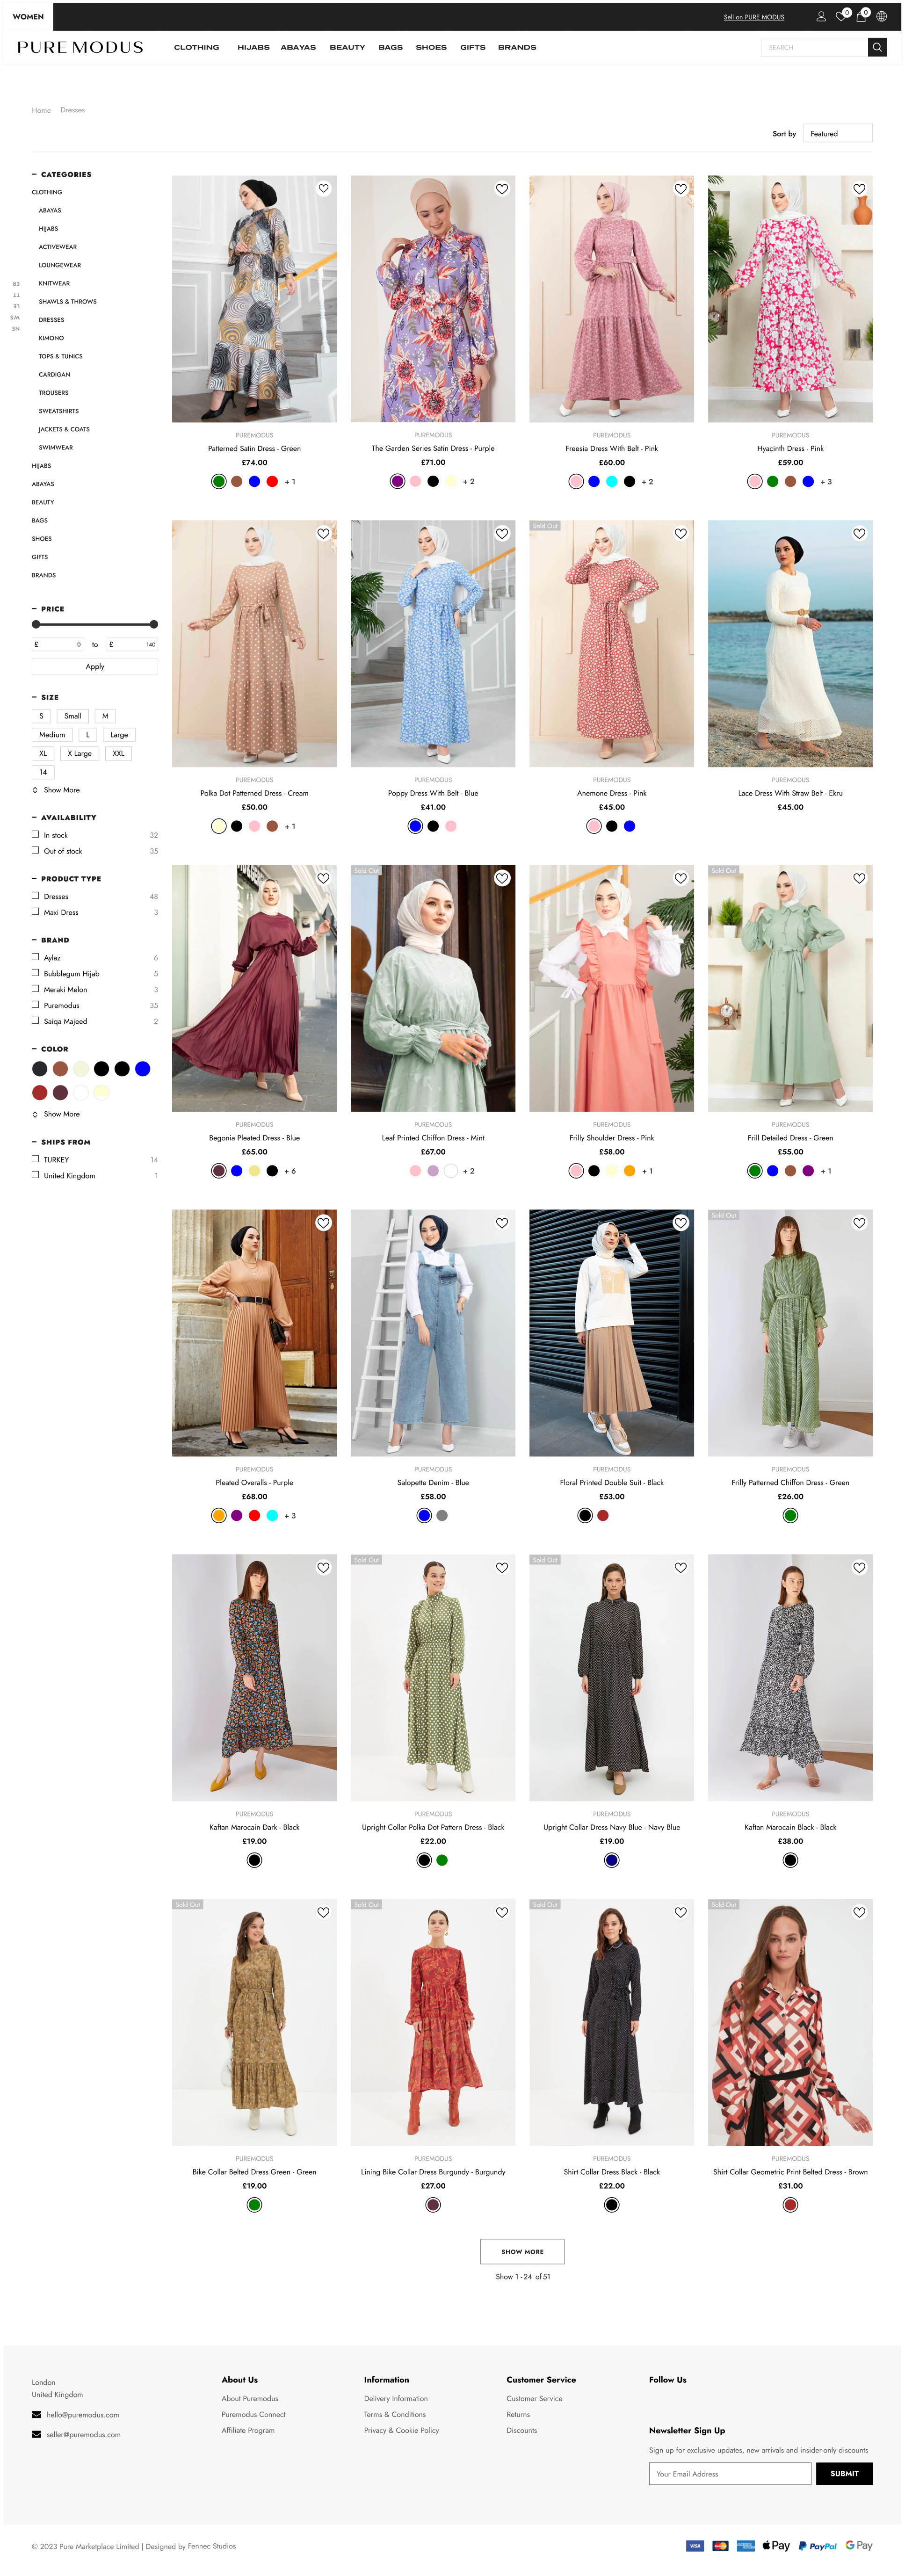The image size is (905, 2576).
Task: Follow the Sell on PURE MODUS link
Action: click(x=753, y=17)
